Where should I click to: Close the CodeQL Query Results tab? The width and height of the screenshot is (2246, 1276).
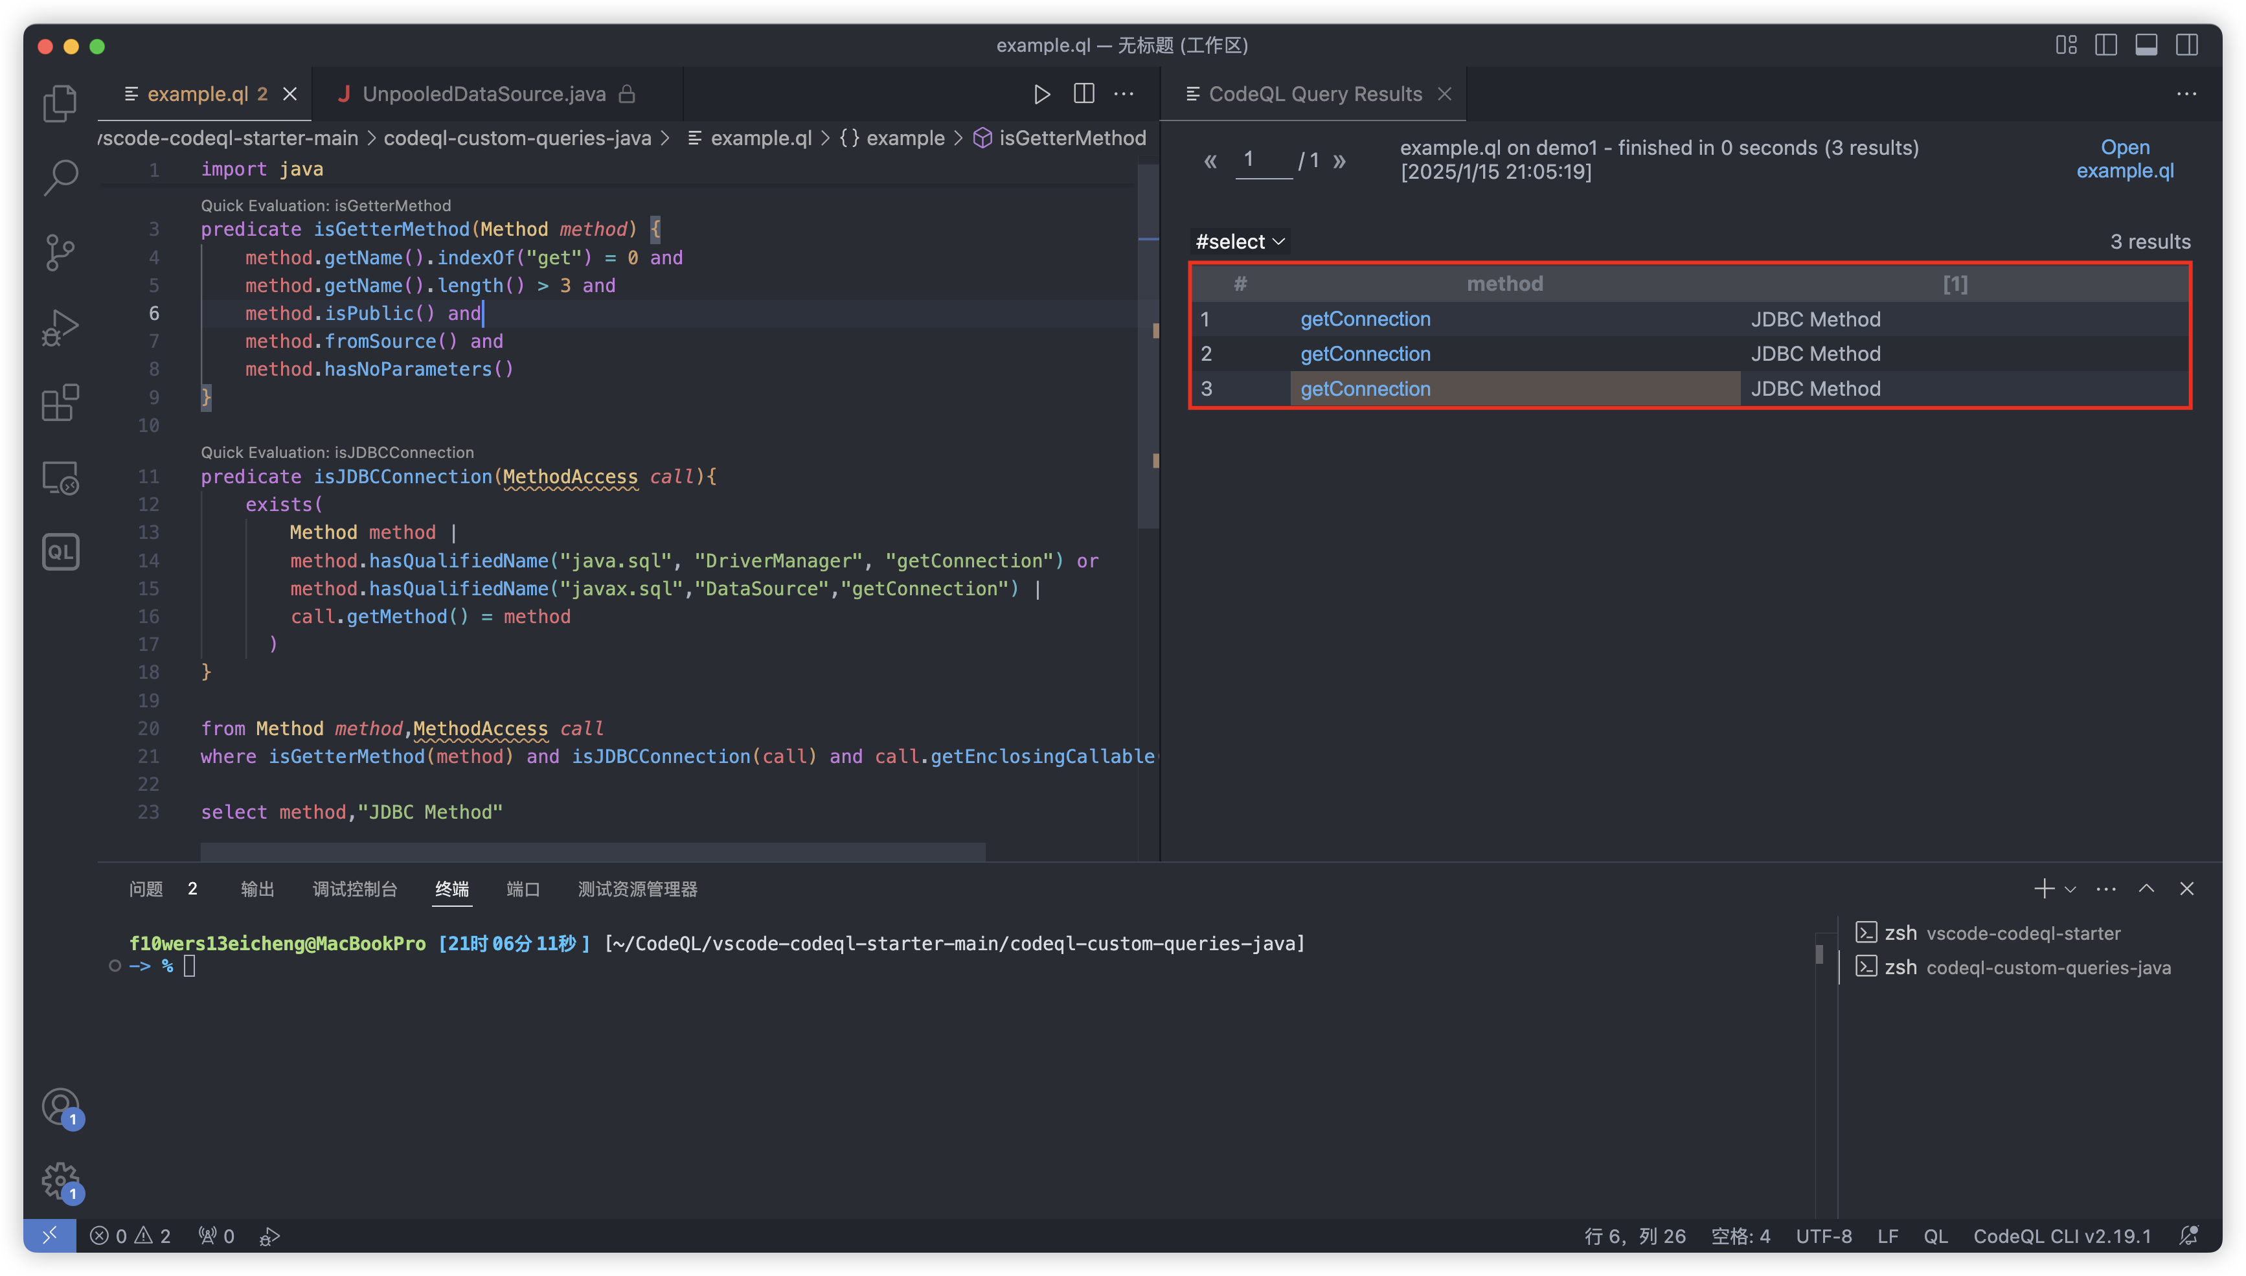(1444, 94)
